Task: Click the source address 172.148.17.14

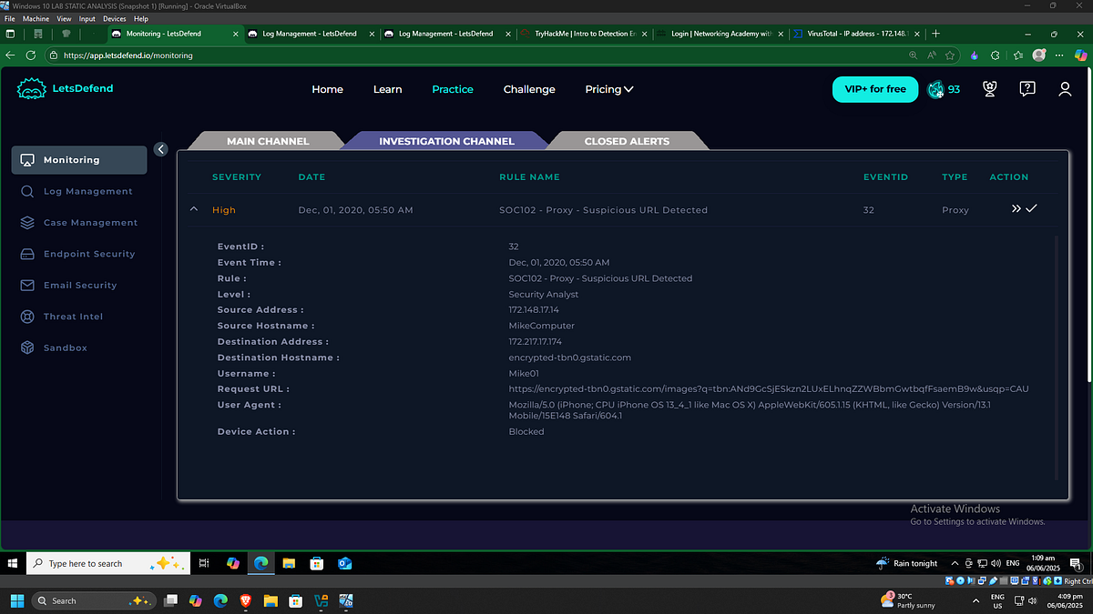Action: tap(534, 310)
